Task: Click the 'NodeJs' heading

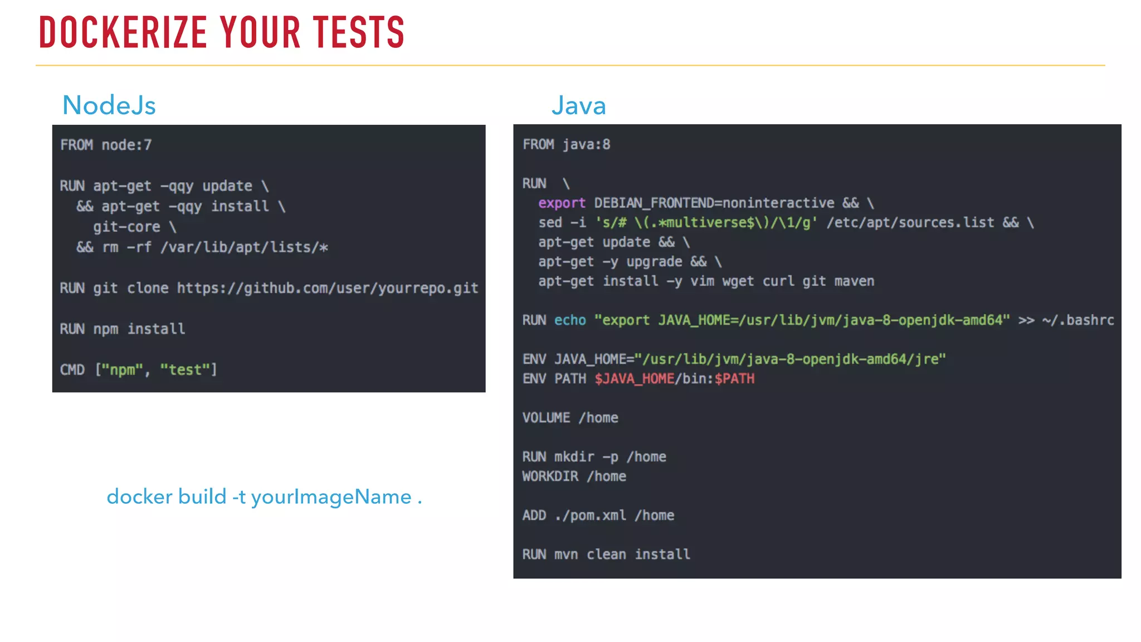Action: [109, 105]
